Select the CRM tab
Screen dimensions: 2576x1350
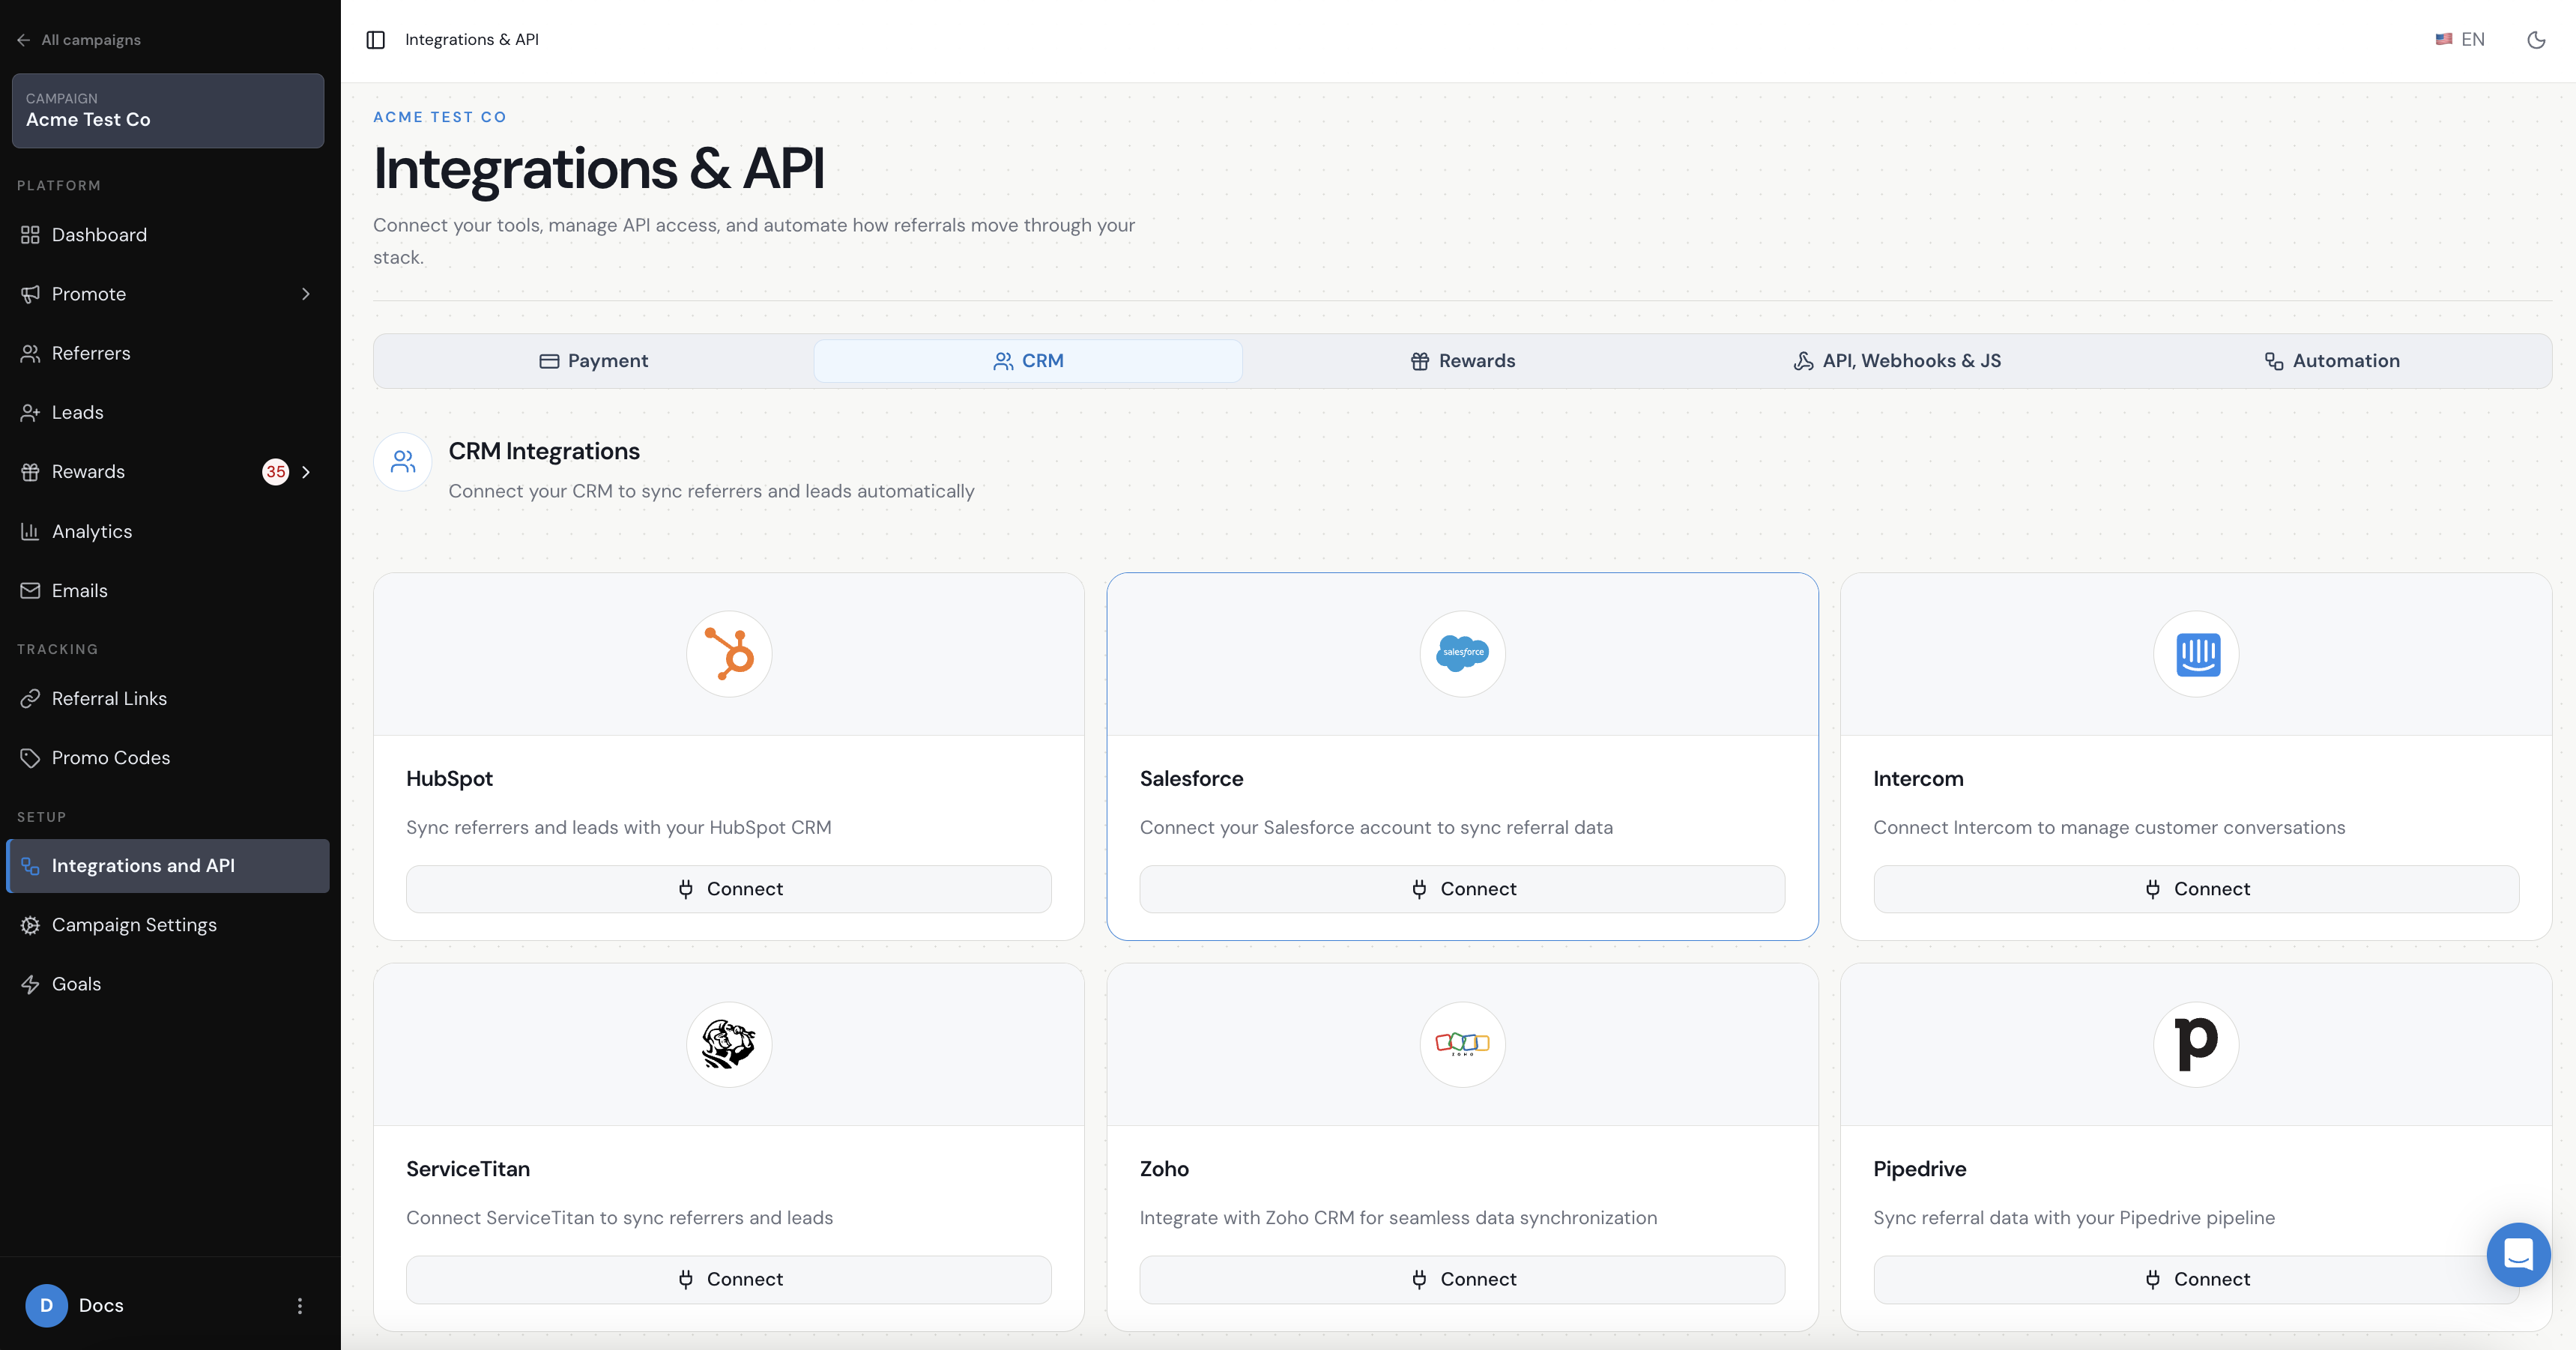point(1028,361)
